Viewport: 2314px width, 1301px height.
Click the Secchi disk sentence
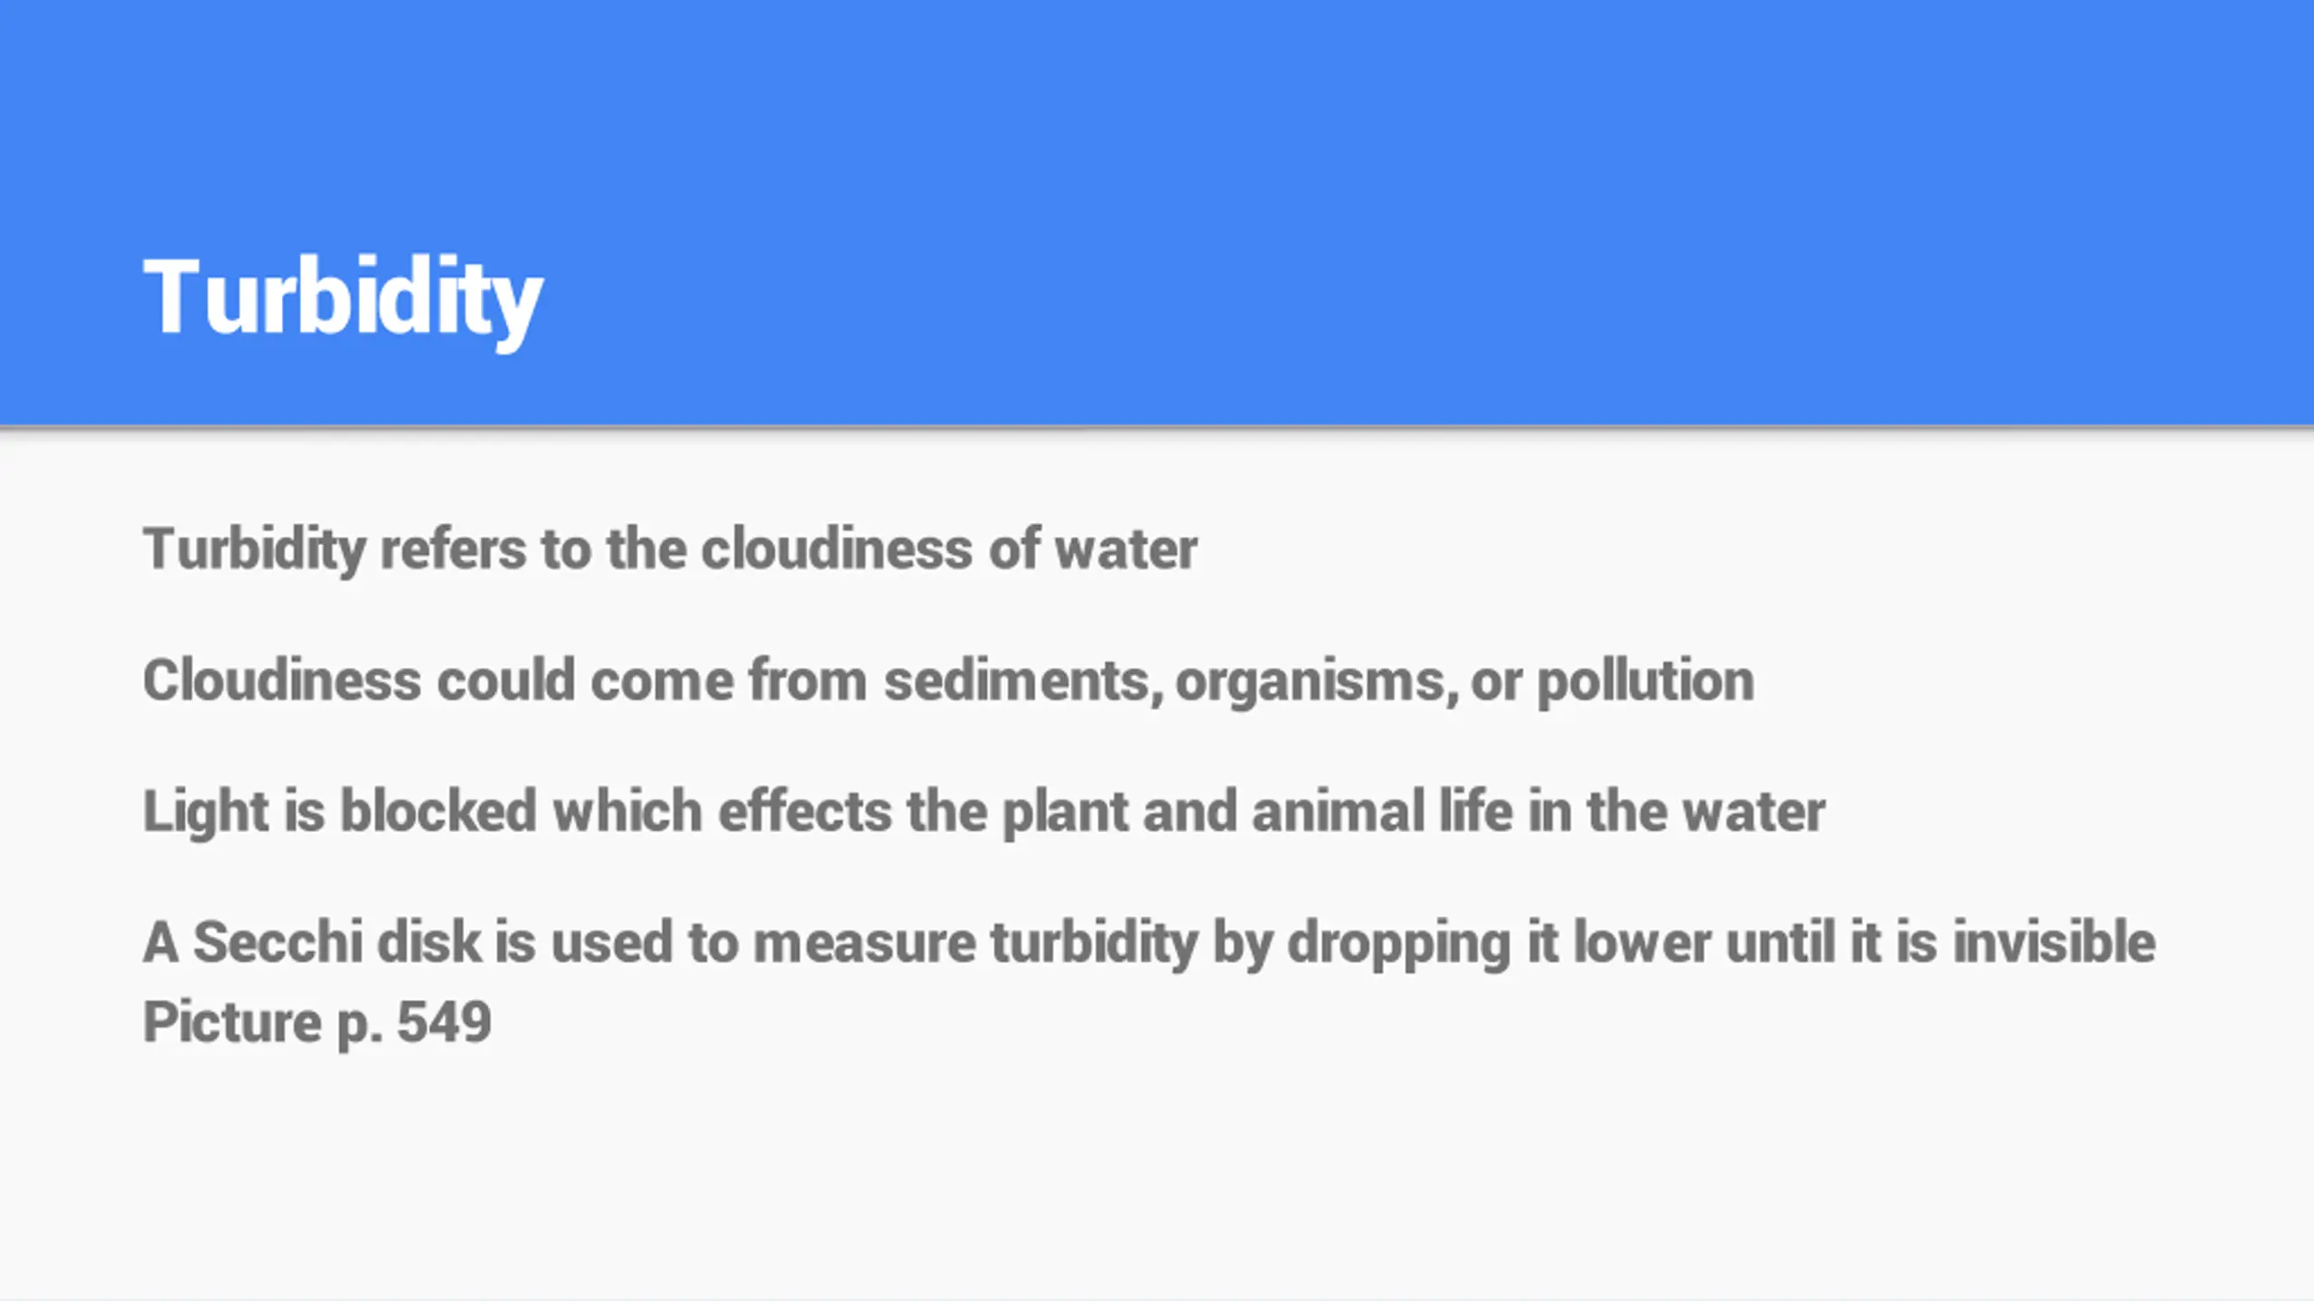click(1149, 942)
